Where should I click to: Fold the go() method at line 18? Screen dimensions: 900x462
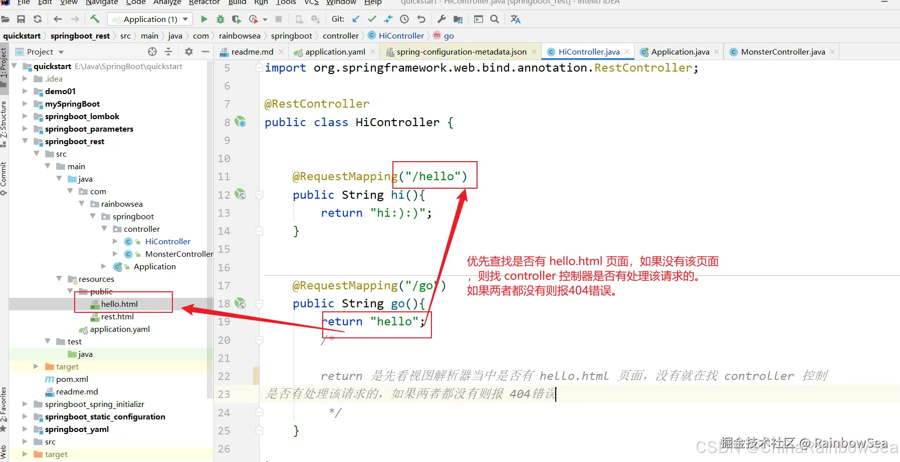pos(260,303)
